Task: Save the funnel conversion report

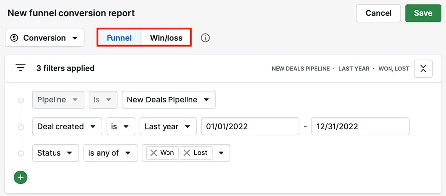Action: [x=423, y=13]
